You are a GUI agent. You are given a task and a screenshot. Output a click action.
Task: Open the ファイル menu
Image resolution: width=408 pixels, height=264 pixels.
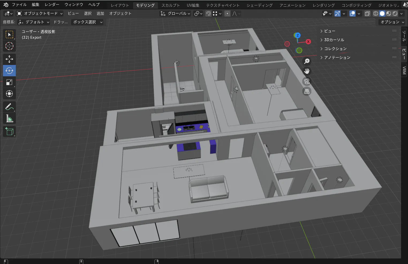click(x=19, y=5)
